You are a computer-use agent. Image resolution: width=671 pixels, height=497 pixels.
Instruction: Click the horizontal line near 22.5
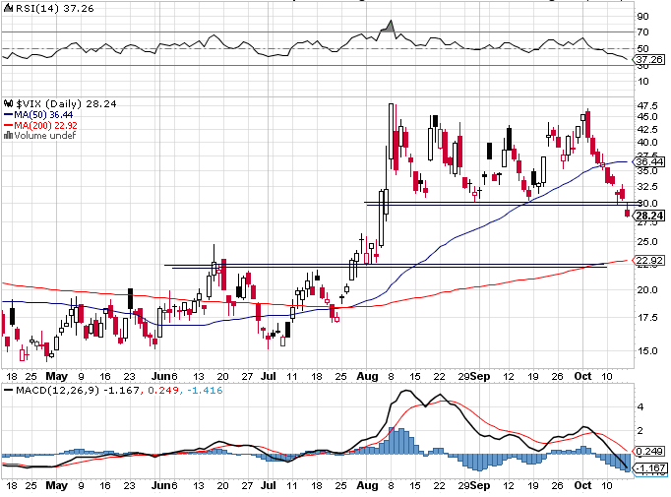point(386,266)
